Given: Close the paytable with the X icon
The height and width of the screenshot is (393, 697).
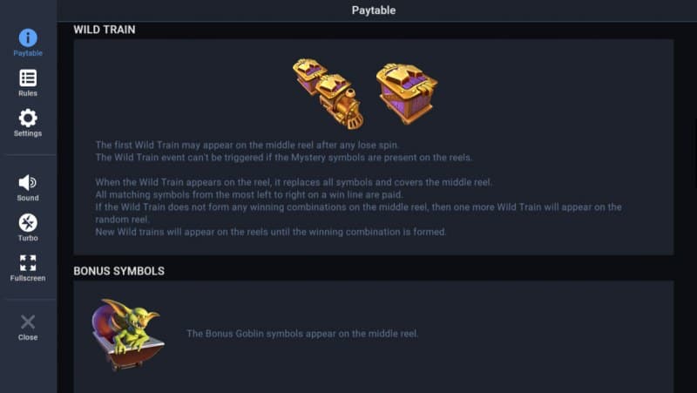Looking at the screenshot, I should click(28, 326).
